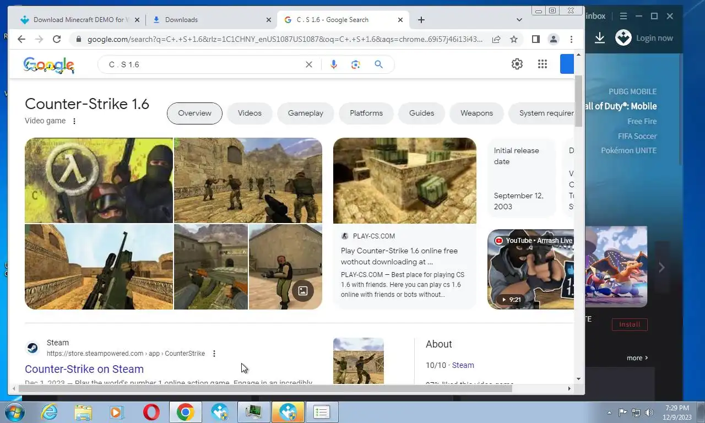Share this page via address bar icon
The width and height of the screenshot is (705, 423).
tap(496, 39)
